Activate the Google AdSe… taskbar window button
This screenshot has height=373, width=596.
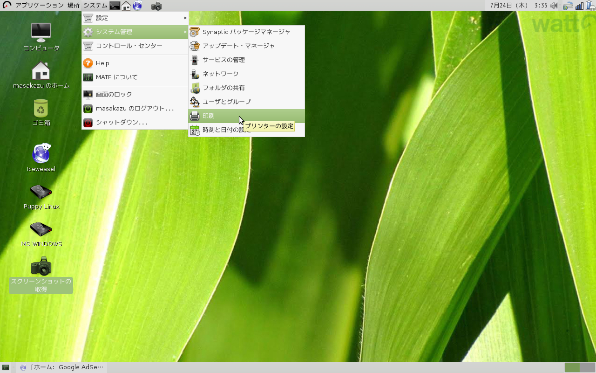pos(61,367)
